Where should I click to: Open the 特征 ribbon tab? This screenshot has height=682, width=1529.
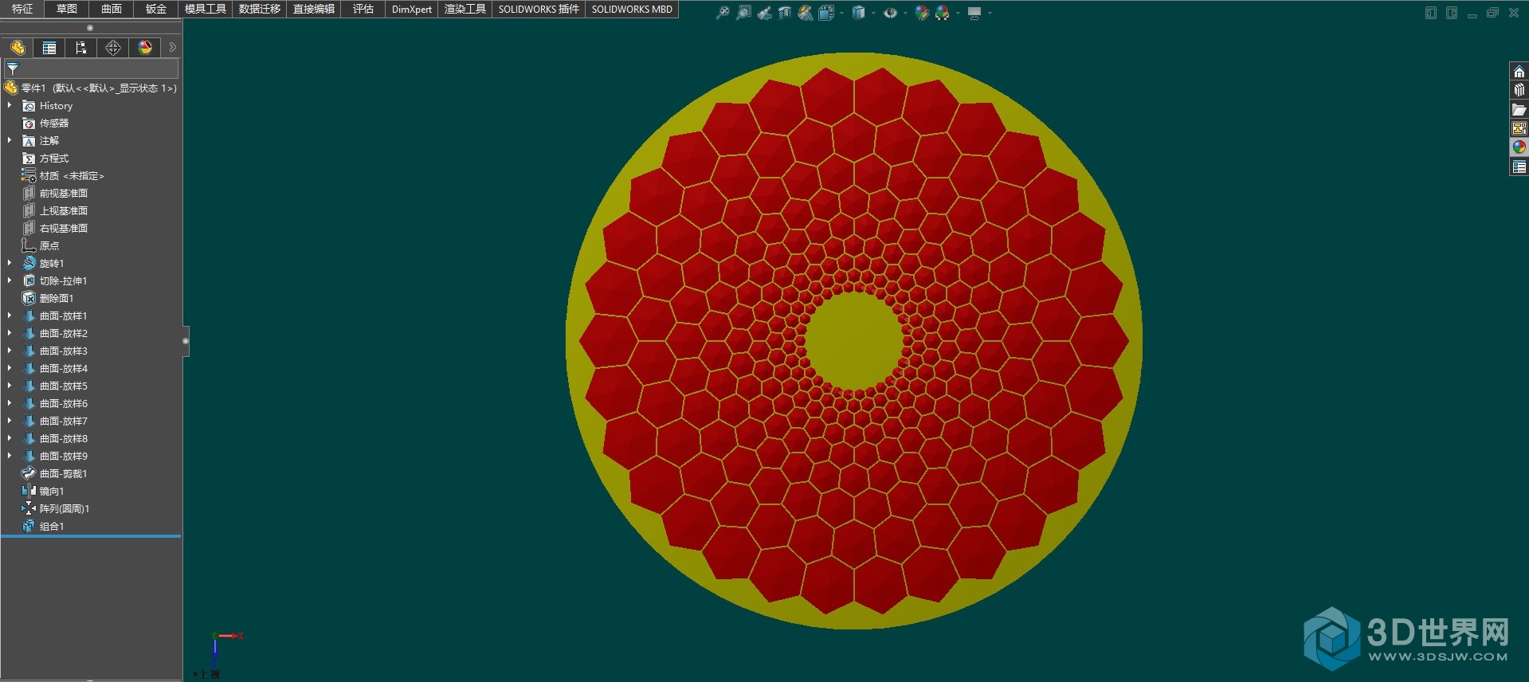(22, 9)
